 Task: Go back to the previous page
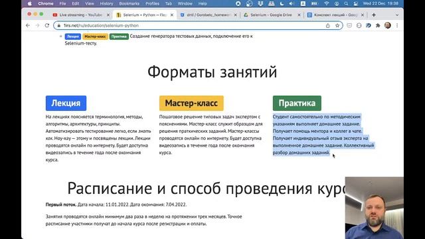(28, 25)
